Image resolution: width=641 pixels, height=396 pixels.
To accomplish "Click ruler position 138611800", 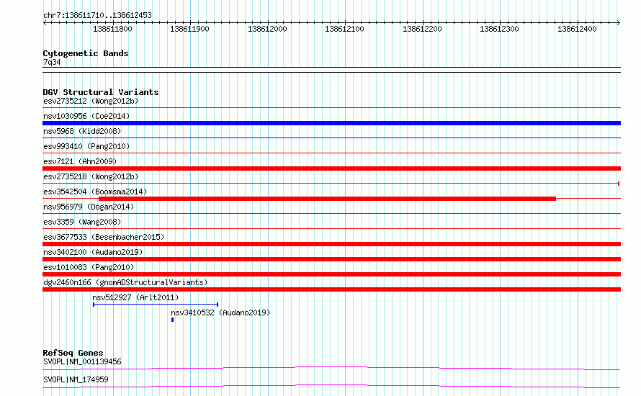I will [112, 29].
